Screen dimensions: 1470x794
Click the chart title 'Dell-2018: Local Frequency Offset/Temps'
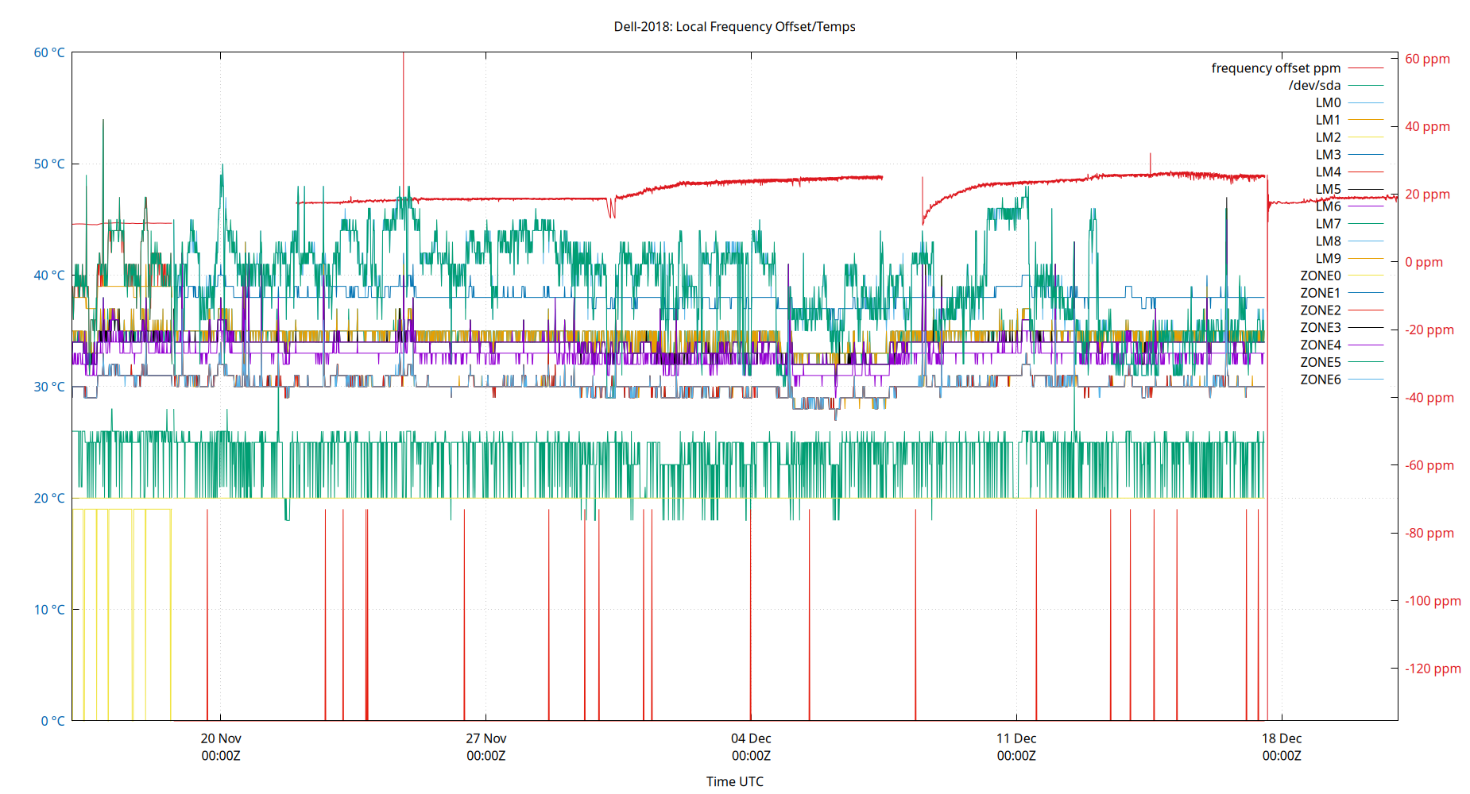[734, 26]
